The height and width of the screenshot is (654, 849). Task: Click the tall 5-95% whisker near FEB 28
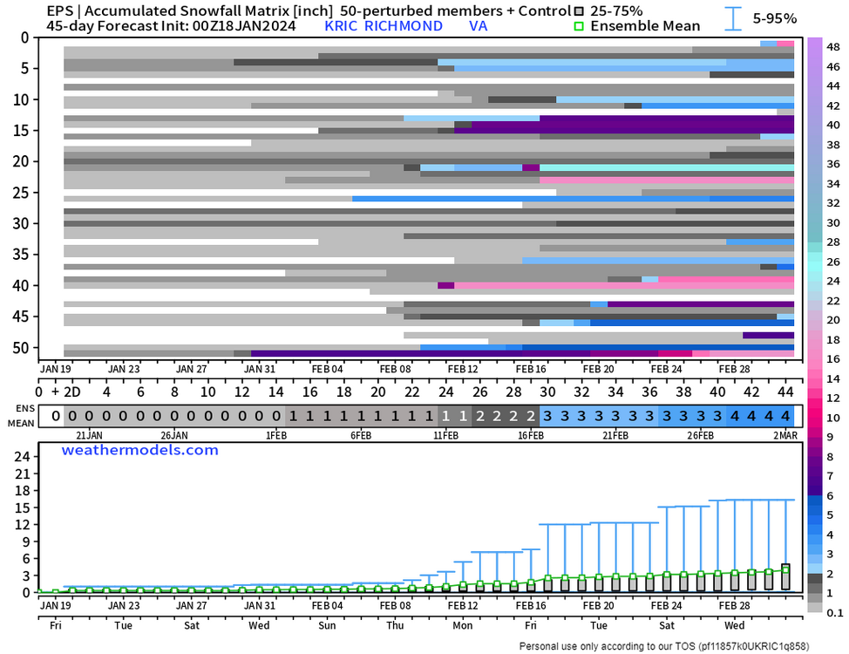734,545
